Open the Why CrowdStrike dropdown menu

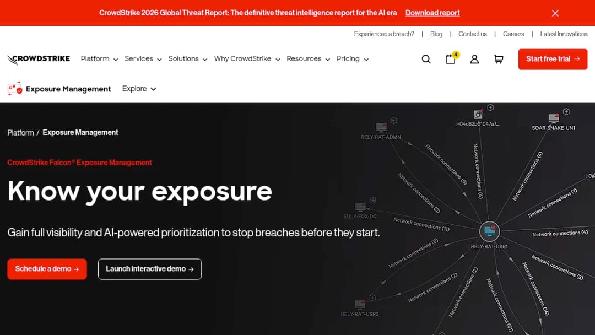[247, 59]
